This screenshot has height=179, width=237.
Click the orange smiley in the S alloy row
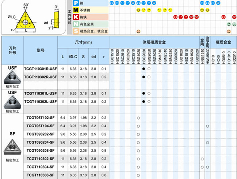point(138,31)
